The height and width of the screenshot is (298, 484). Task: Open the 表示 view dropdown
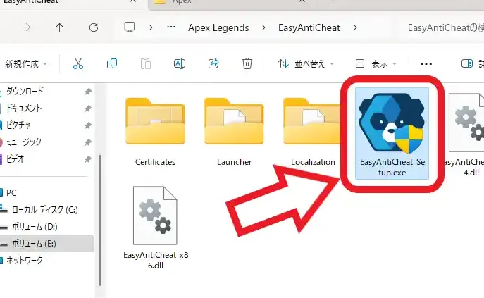point(376,64)
